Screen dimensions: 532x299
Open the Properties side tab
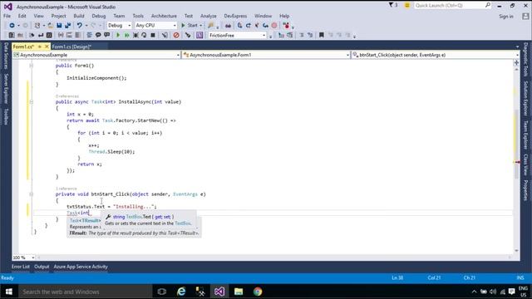coord(525,190)
